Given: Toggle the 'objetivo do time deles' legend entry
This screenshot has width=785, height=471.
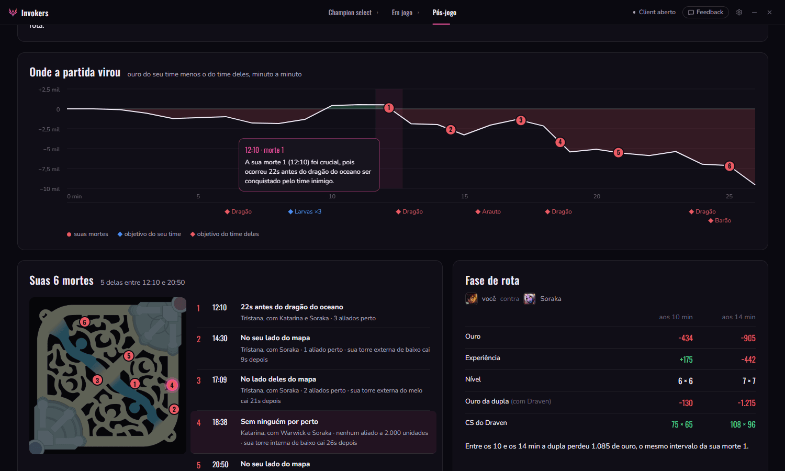Looking at the screenshot, I should [x=225, y=234].
